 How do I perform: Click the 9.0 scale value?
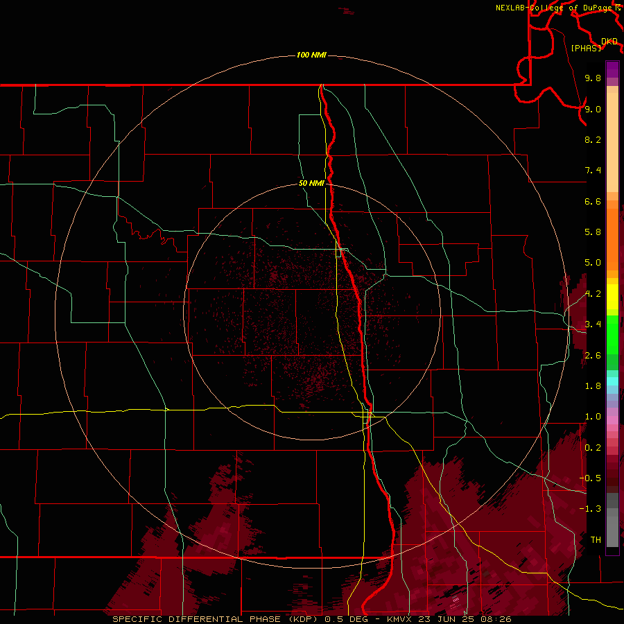tap(593, 109)
